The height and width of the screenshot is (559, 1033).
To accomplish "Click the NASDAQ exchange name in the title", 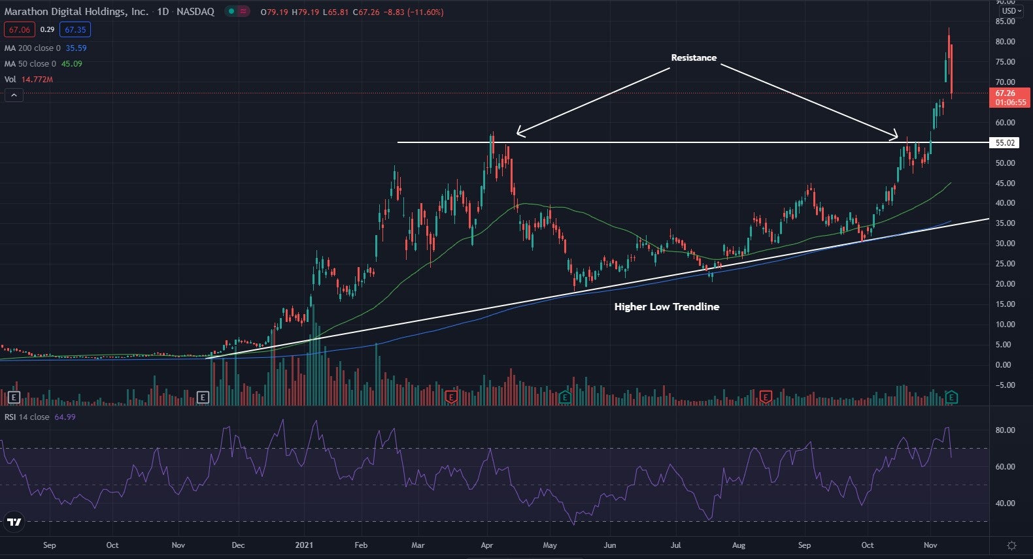I will (195, 12).
